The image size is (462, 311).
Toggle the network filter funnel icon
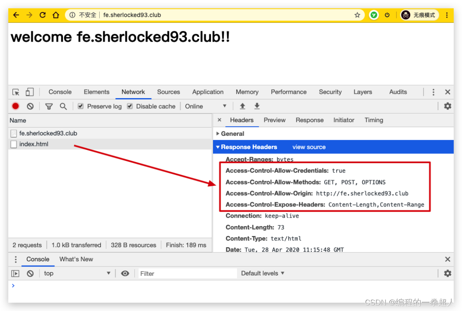tap(49, 106)
